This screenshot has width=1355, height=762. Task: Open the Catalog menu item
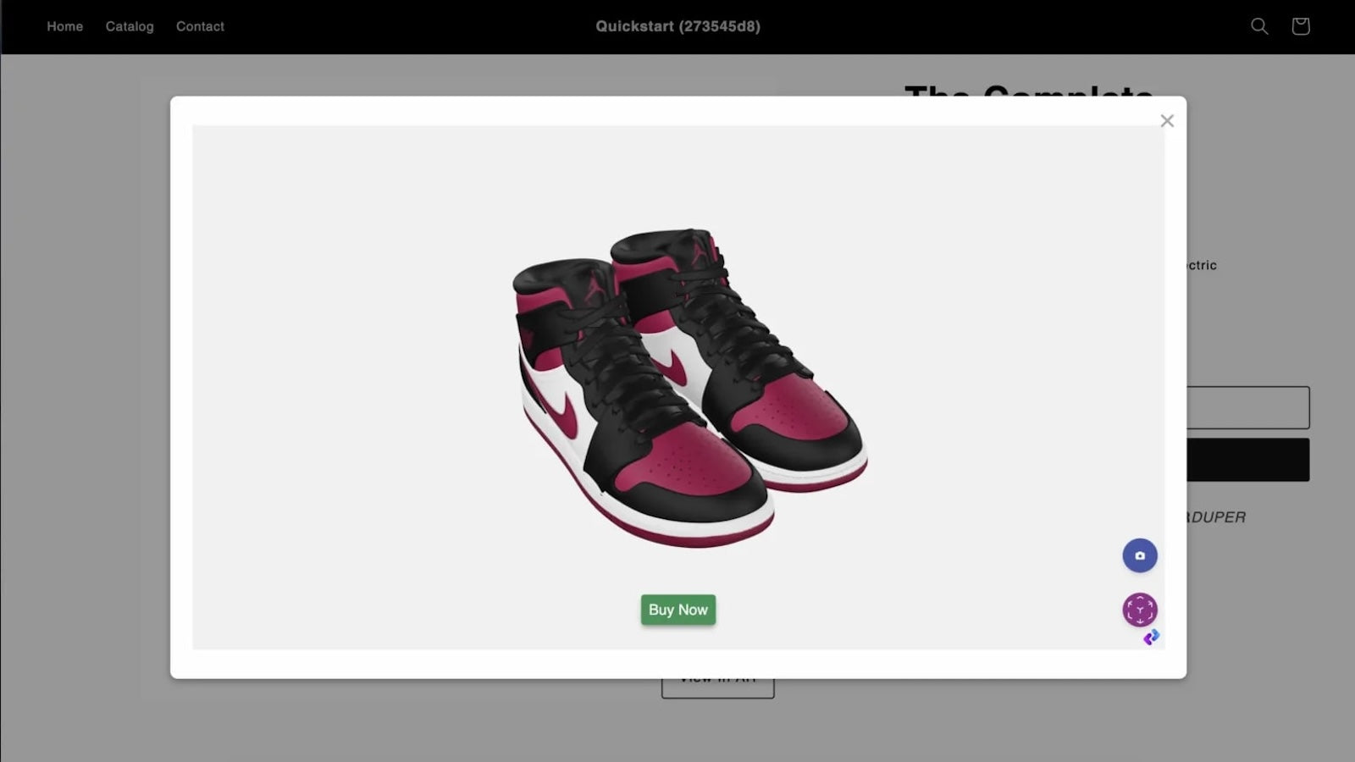click(x=130, y=26)
